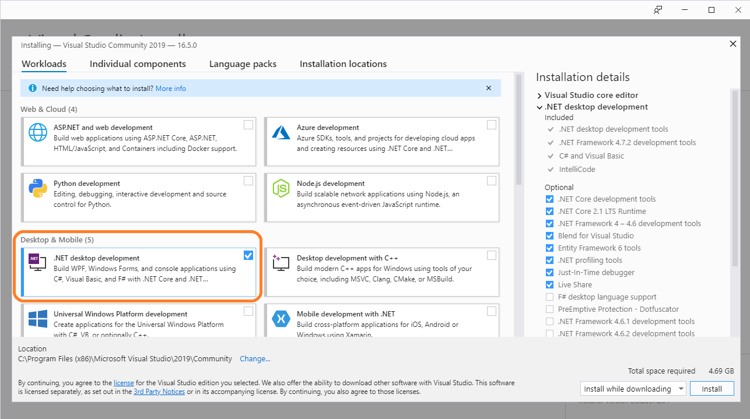Click the .NET desktop development monitor icon
The image size is (750, 419).
(x=38, y=263)
